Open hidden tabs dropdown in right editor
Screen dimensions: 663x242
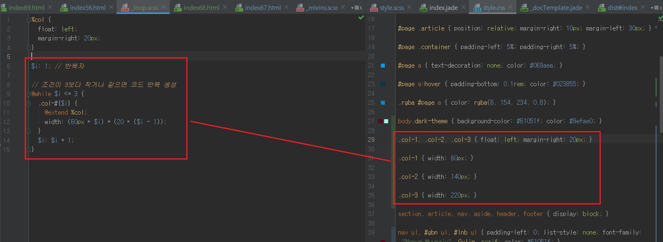(655, 8)
